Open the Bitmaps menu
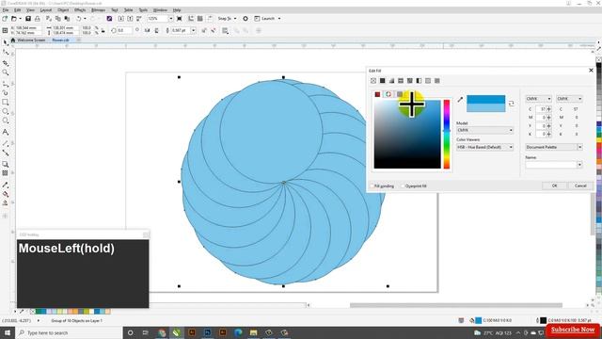 pyautogui.click(x=98, y=10)
